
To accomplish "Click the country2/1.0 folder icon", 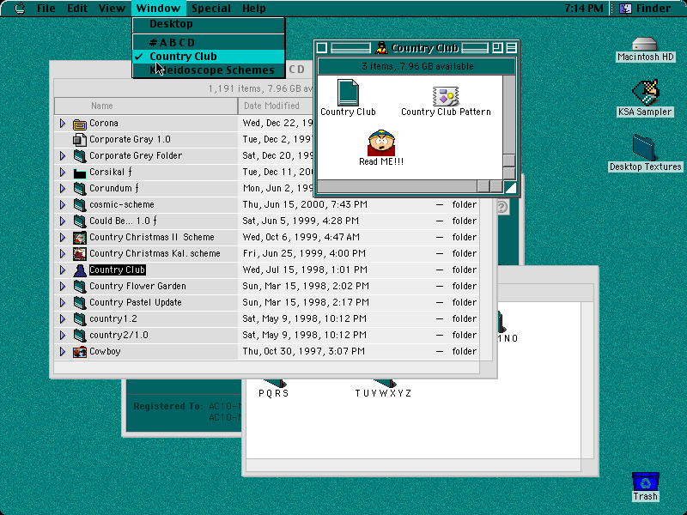I will (x=80, y=335).
